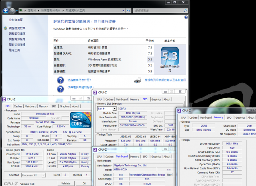Click the Code Name value Clarkdale
The height and width of the screenshot is (186, 256).
(x=34, y=118)
